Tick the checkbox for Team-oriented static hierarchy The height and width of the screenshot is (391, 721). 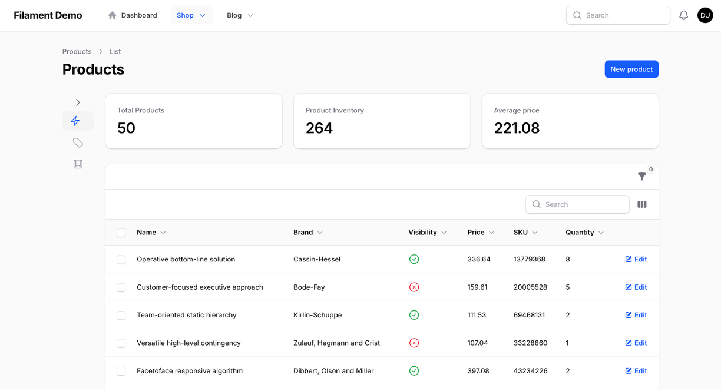click(x=121, y=315)
